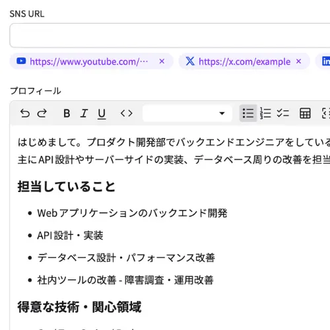Image resolution: width=330 pixels, height=330 pixels.
Task: Open the block style dropdown
Action: click(x=187, y=114)
